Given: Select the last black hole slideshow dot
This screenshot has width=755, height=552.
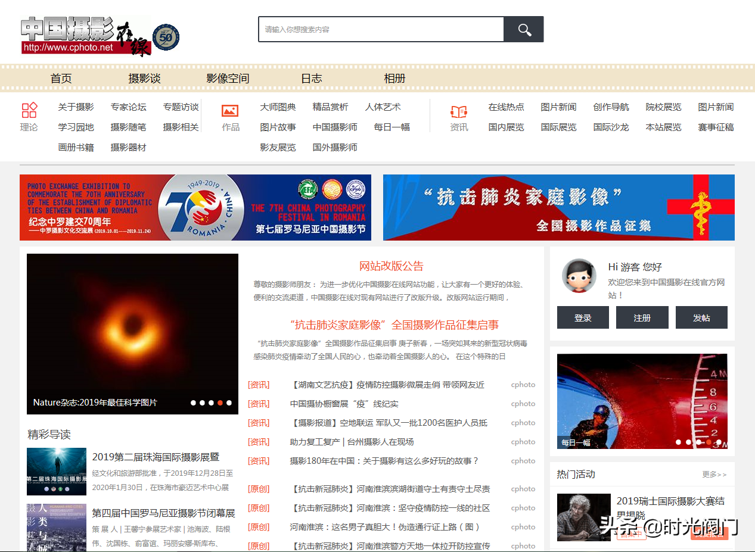Looking at the screenshot, I should point(229,403).
